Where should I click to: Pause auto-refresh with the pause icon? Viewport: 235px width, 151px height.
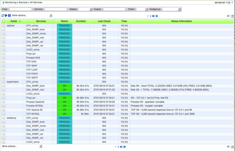coord(9,16)
